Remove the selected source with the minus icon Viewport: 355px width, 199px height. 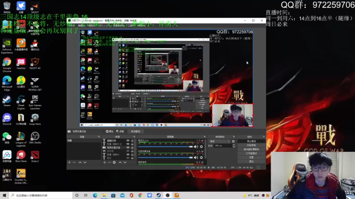point(109,162)
